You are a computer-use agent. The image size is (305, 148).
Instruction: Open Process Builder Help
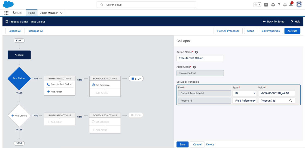[x=296, y=22]
